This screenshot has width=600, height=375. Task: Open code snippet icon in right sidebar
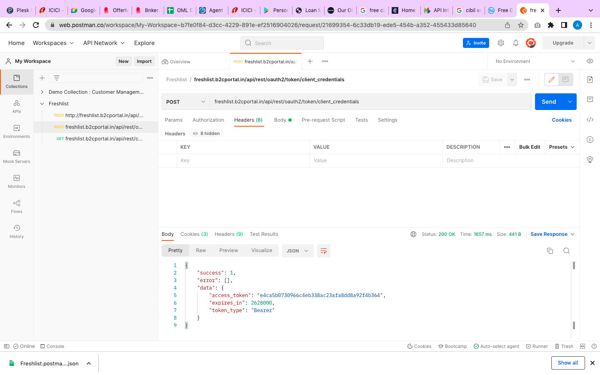tap(590, 120)
